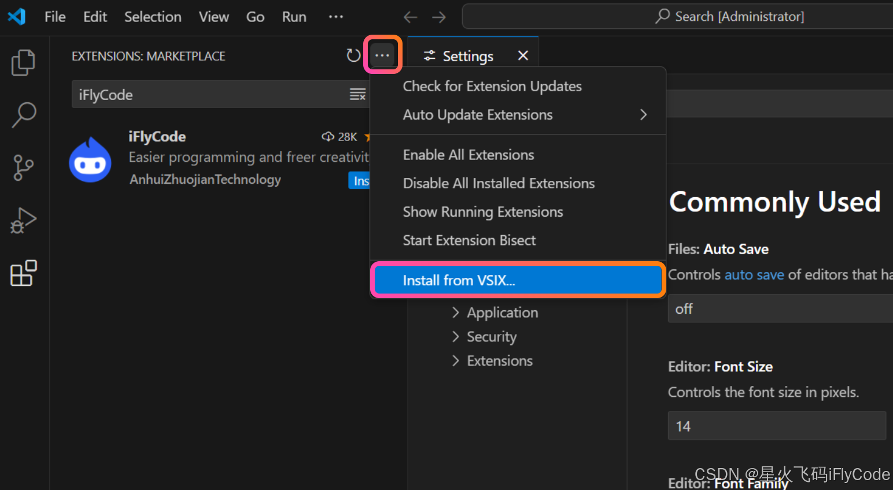
Task: Go back with the left arrow
Action: click(x=411, y=17)
